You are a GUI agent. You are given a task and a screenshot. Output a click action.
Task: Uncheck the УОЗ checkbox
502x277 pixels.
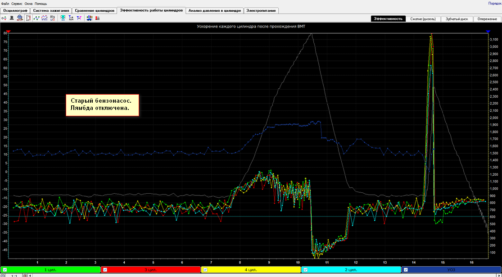tap(406, 270)
